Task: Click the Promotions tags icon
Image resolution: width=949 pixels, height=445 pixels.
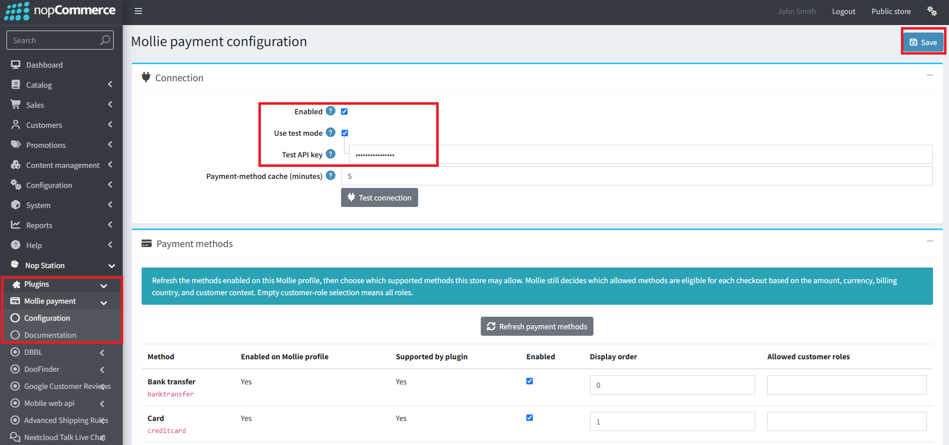Action: click(x=16, y=144)
